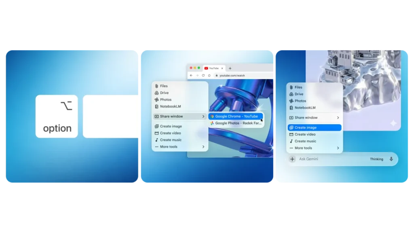Click the Chrome icon beside Google Chrome - YouTube
The height and width of the screenshot is (233, 414).
click(x=212, y=116)
